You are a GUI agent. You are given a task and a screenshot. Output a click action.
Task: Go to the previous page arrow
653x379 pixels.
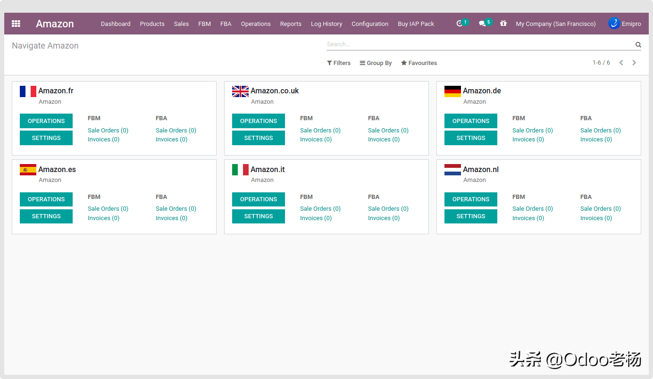click(621, 63)
